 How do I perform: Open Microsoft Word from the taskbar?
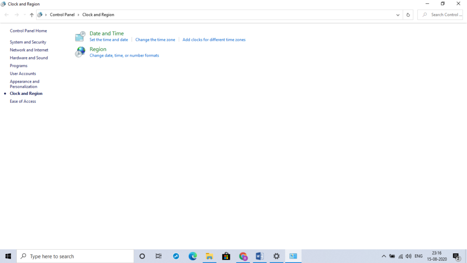click(259, 256)
